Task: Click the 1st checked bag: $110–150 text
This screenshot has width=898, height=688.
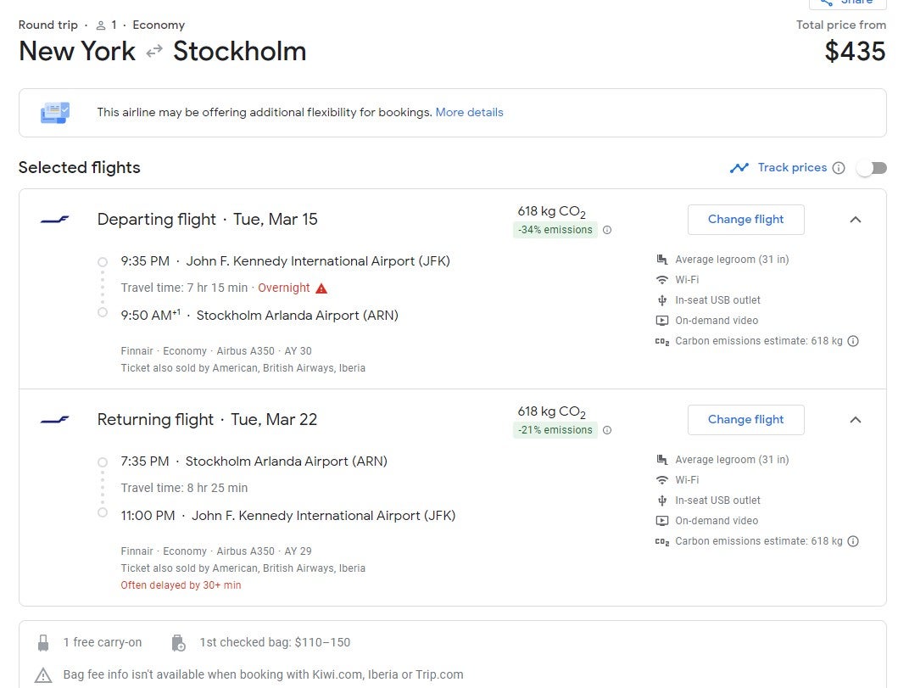Action: (x=275, y=643)
